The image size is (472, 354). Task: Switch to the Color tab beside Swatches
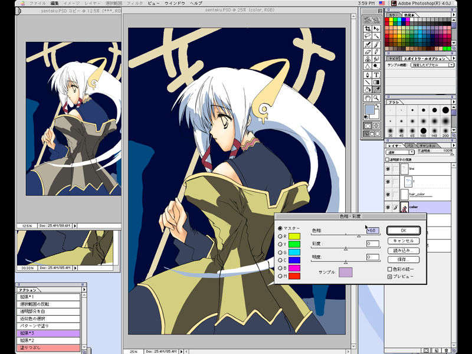click(x=392, y=15)
